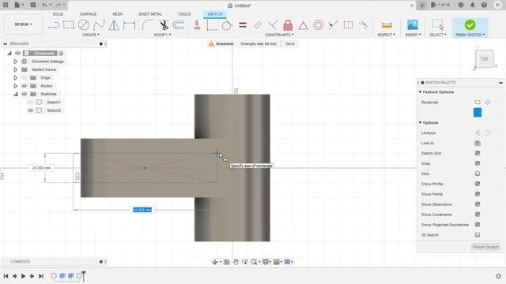Toggle Sketch Grid checkbox
Viewport: 506px width, 284px height.
coord(478,153)
